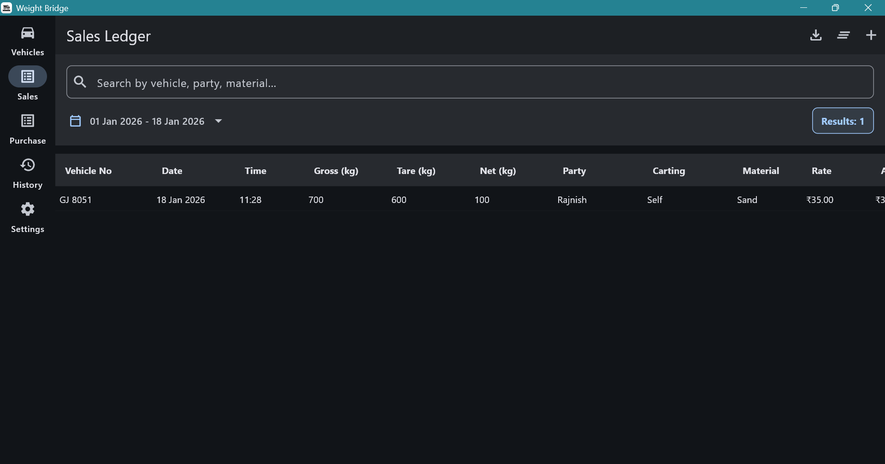Image resolution: width=885 pixels, height=464 pixels.
Task: Focus the search by vehicle, party, material field
Action: click(470, 82)
